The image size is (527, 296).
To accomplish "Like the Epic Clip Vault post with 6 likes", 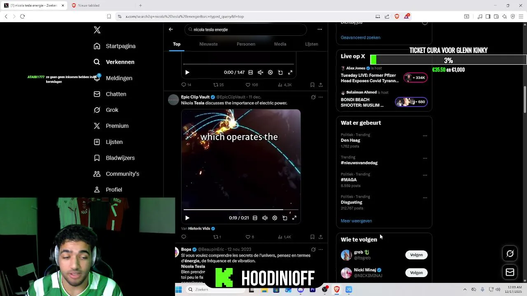I will coord(250,237).
